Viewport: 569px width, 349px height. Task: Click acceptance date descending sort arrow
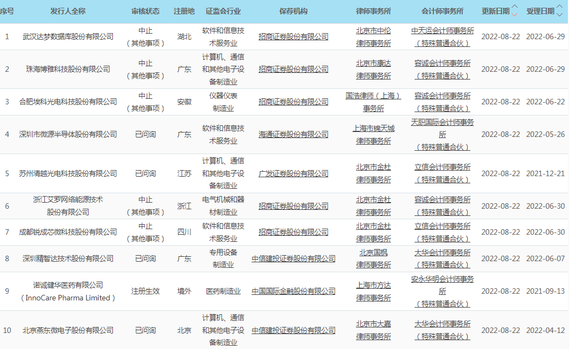tap(559, 14)
